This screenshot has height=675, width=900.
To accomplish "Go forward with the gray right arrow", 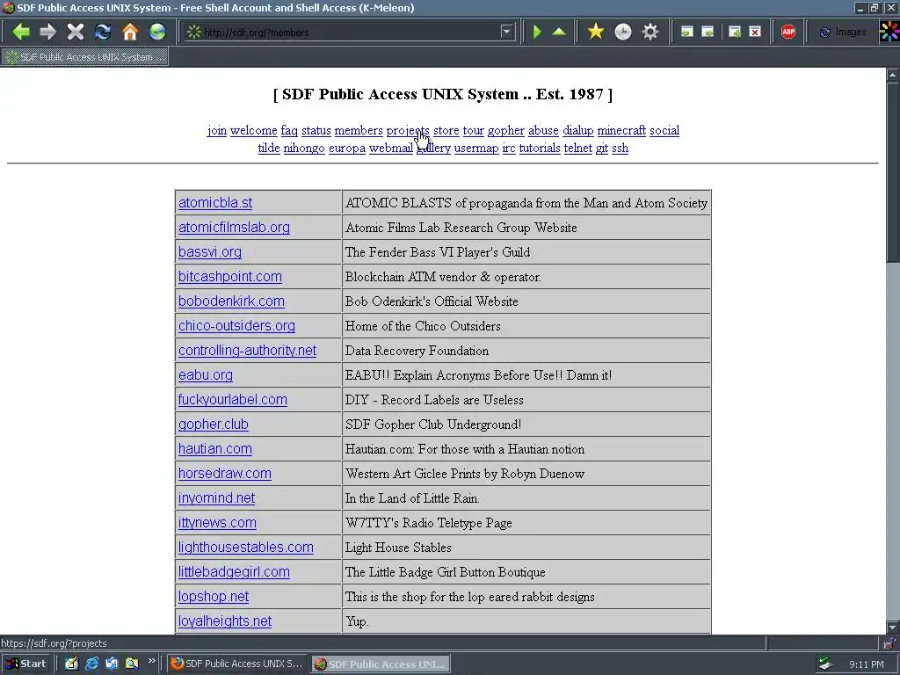I will point(48,32).
